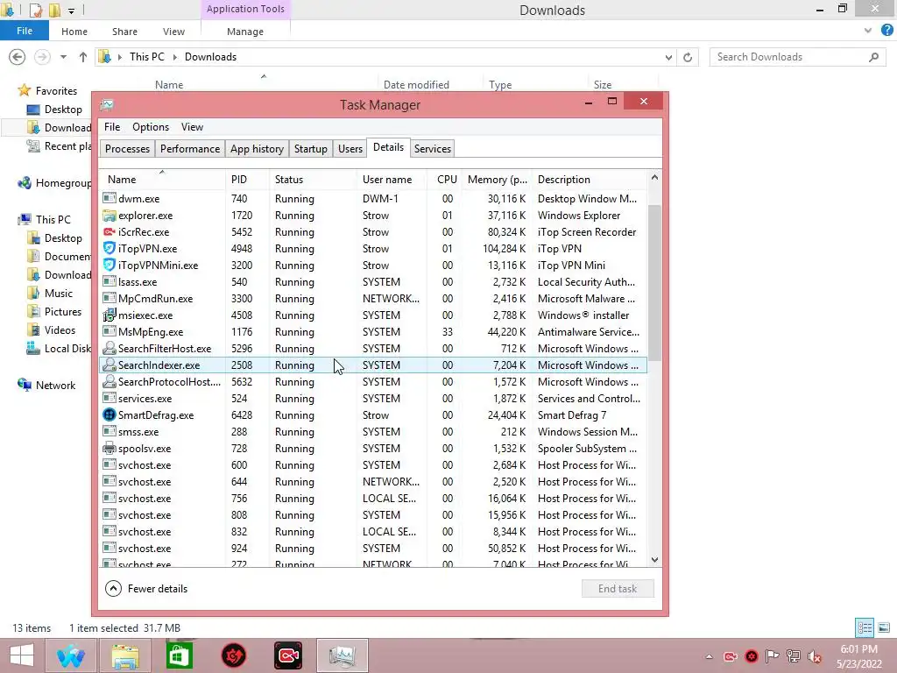Open the Explorer File menu button
Screen dimensions: 897x673
(24, 31)
